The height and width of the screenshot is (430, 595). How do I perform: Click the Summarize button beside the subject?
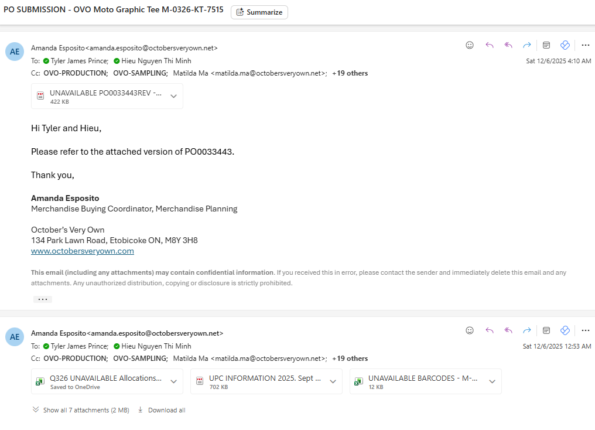click(x=259, y=12)
